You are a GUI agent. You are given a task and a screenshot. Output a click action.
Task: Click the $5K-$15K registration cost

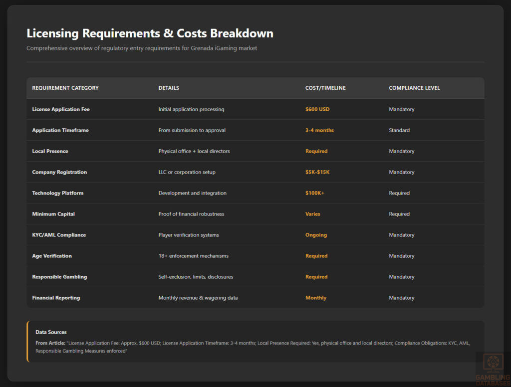pos(318,172)
